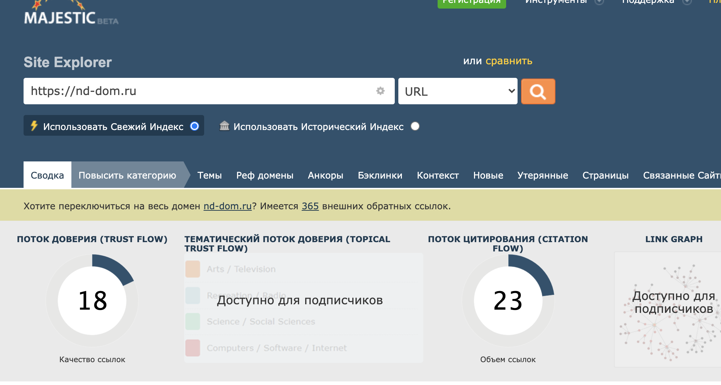Open the URL scope dropdown
This screenshot has height=385, width=721.
458,91
